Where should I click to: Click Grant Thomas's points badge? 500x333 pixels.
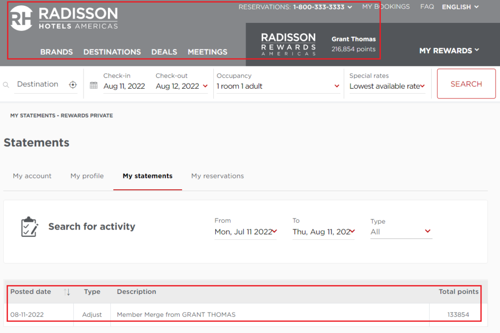click(353, 44)
